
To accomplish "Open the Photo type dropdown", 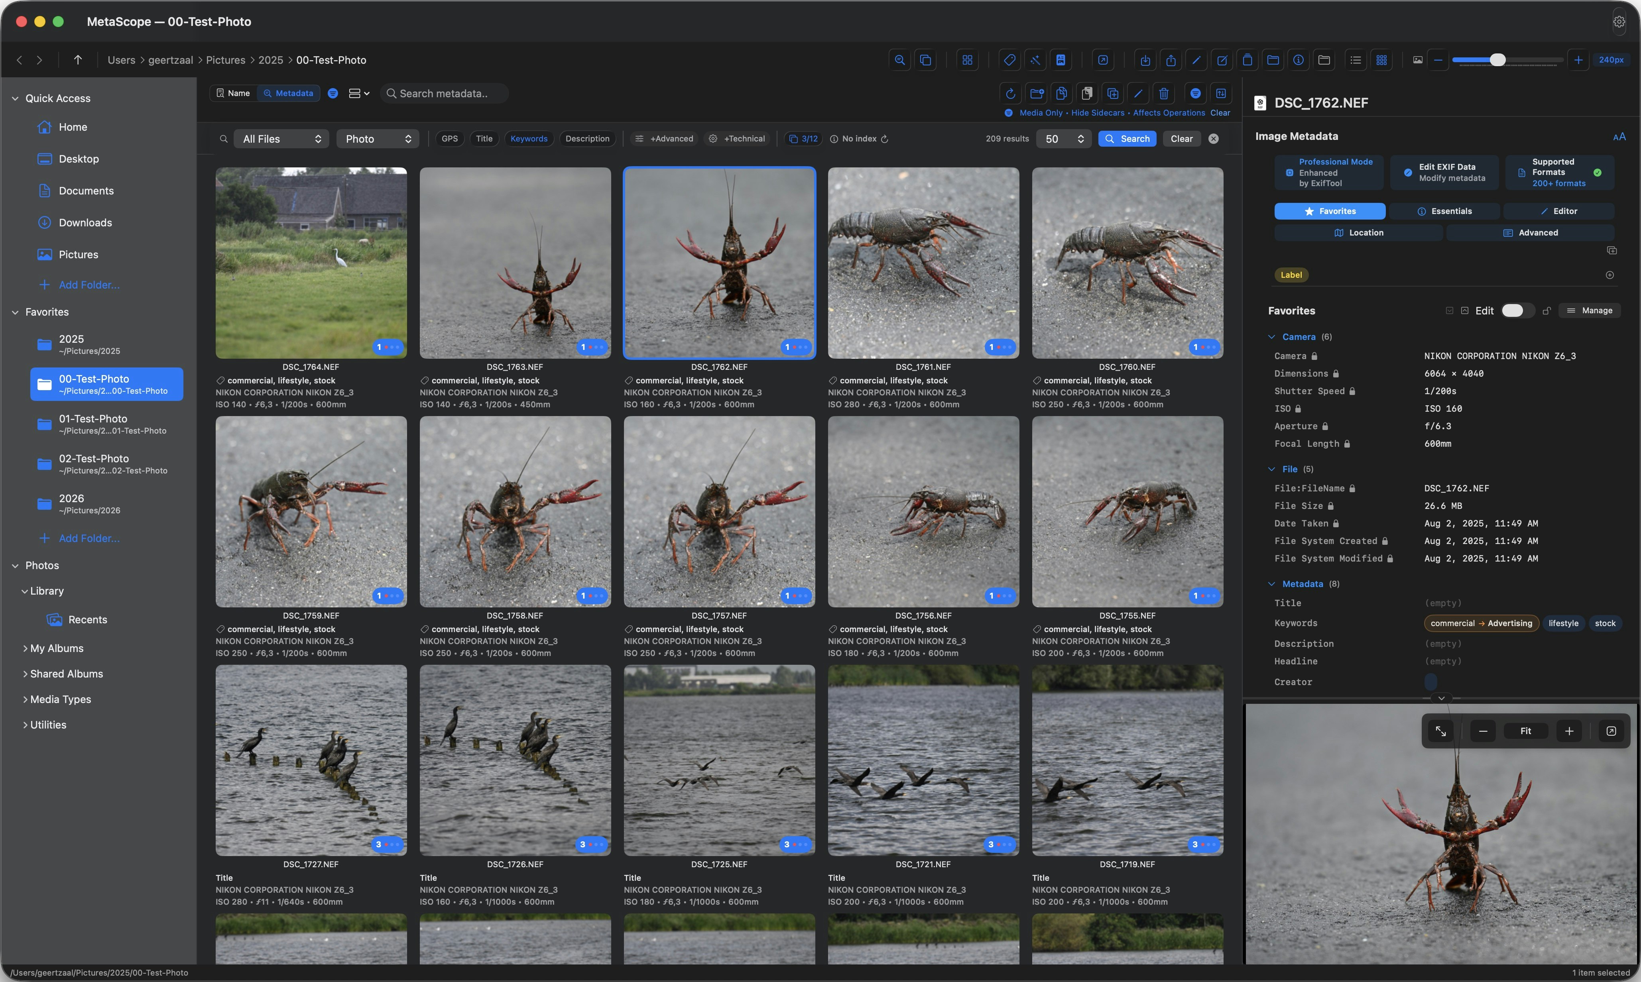I will [x=378, y=139].
